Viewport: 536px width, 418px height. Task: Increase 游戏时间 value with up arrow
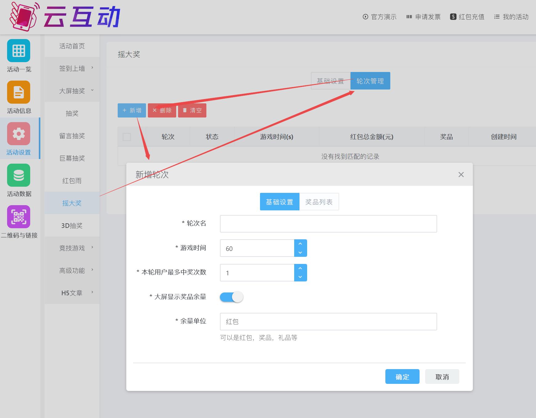point(300,244)
